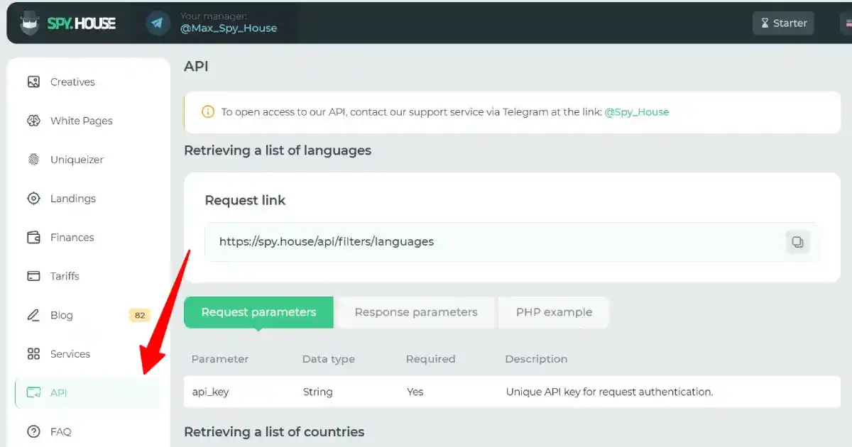Open the @Spy_House Telegram support link

636,111
